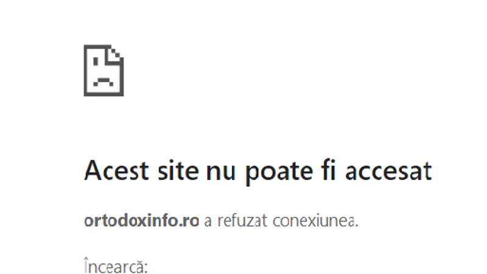Click the 'Încearcă:' suggestions label
The width and height of the screenshot is (487, 274).
(116, 266)
